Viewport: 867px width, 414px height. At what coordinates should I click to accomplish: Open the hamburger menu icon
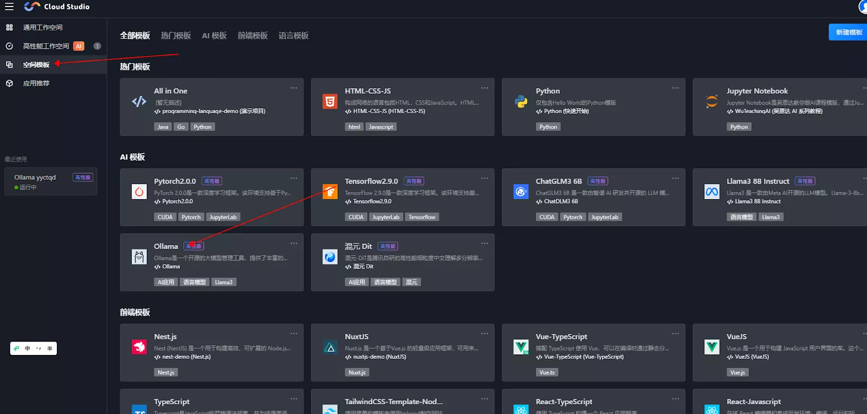[9, 6]
